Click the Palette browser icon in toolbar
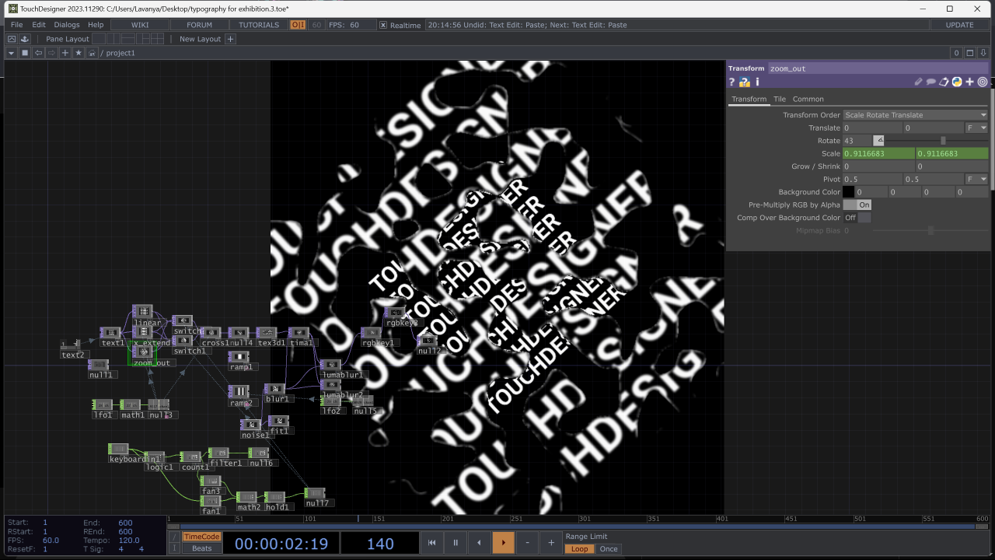The height and width of the screenshot is (560, 995). pos(12,39)
